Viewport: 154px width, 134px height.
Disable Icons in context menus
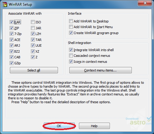coord(71,62)
